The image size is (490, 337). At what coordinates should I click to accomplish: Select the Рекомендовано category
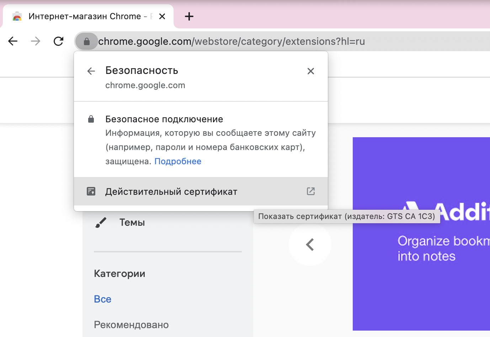[131, 325]
